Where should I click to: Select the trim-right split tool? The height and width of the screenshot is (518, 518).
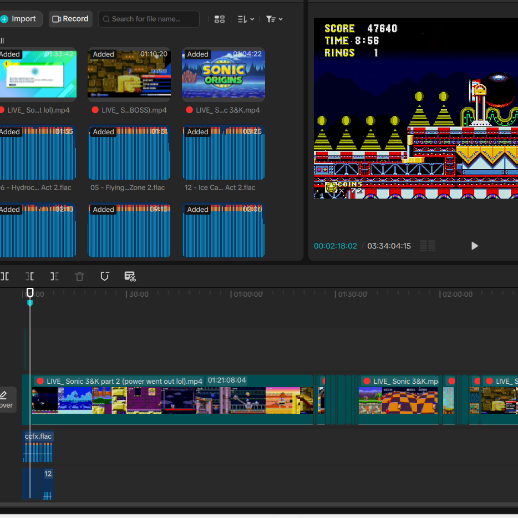point(54,276)
